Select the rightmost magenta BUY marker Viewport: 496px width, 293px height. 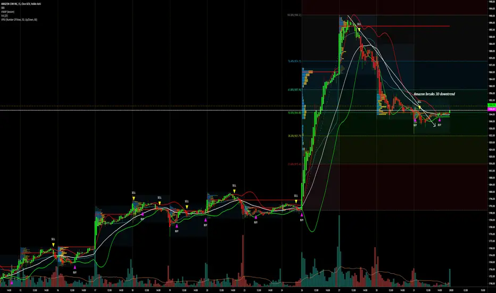(440, 120)
